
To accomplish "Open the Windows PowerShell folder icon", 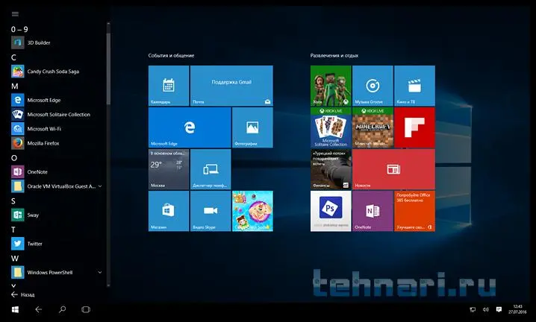I will (17, 272).
